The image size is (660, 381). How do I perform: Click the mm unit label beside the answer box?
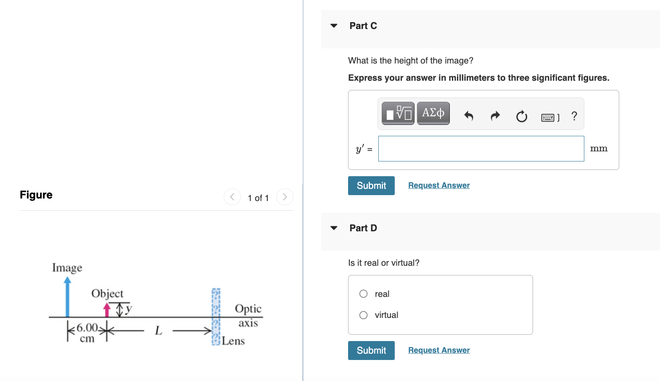[599, 148]
